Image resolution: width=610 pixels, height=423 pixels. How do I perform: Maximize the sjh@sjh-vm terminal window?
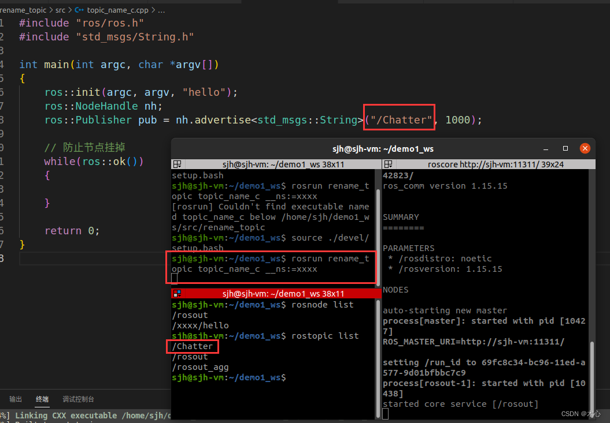coord(565,148)
